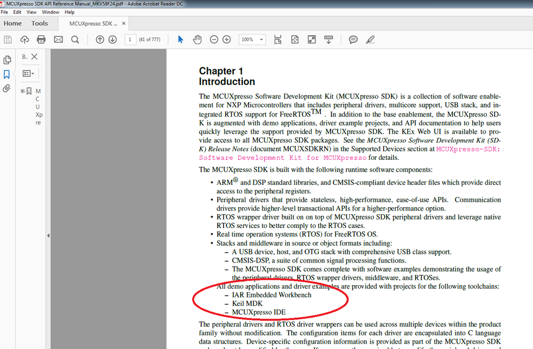This screenshot has width=533, height=349.
Task: Follow the MCUXpresso-SDK: pink link
Action: click(468, 149)
